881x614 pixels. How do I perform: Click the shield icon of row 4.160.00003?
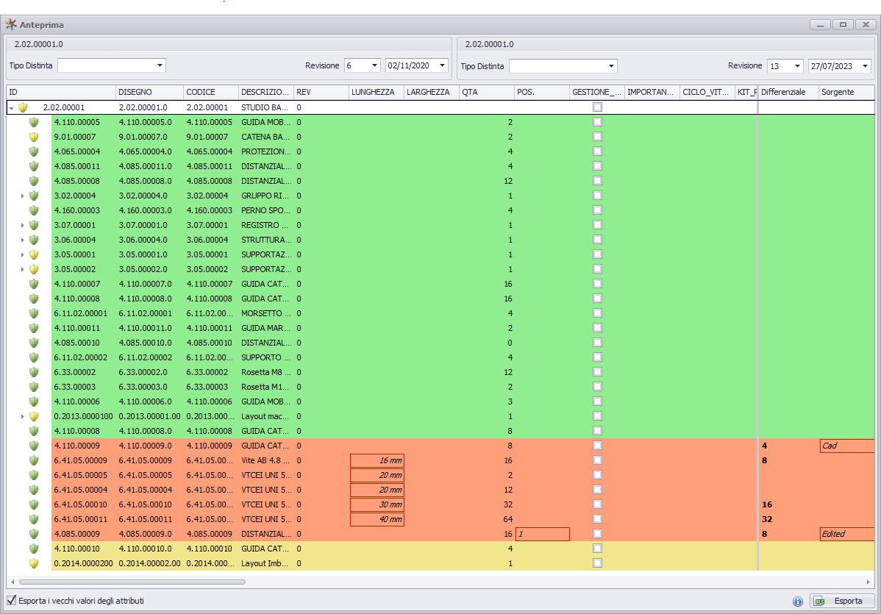34,210
